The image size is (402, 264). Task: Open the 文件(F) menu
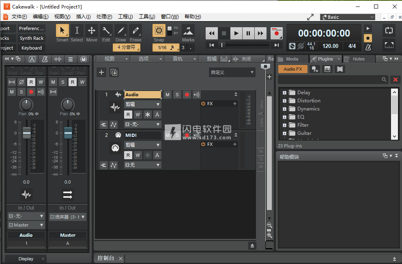pyautogui.click(x=19, y=17)
